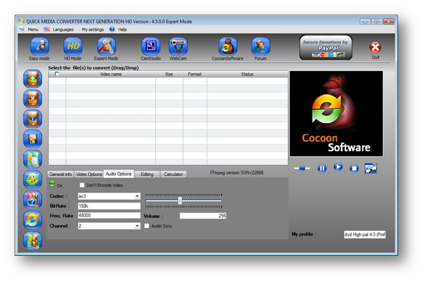Select the Audio Options tab
Image resolution: width=426 pixels, height=283 pixels.
pyautogui.click(x=119, y=174)
